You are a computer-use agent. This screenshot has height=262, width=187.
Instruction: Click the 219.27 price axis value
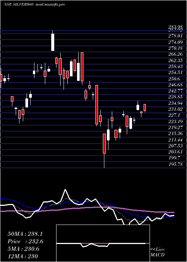coord(175,128)
